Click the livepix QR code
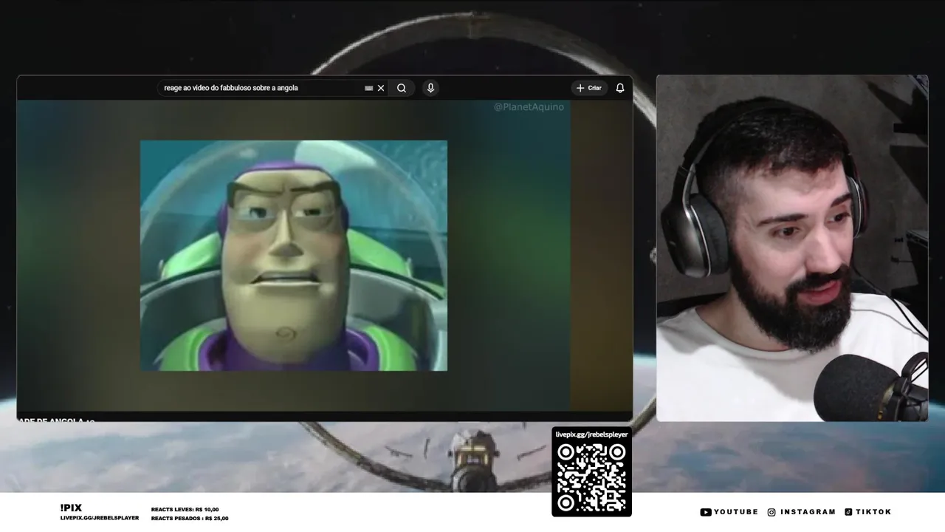945x532 pixels. (591, 477)
